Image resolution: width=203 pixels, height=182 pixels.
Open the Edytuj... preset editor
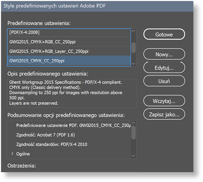pyautogui.click(x=164, y=68)
